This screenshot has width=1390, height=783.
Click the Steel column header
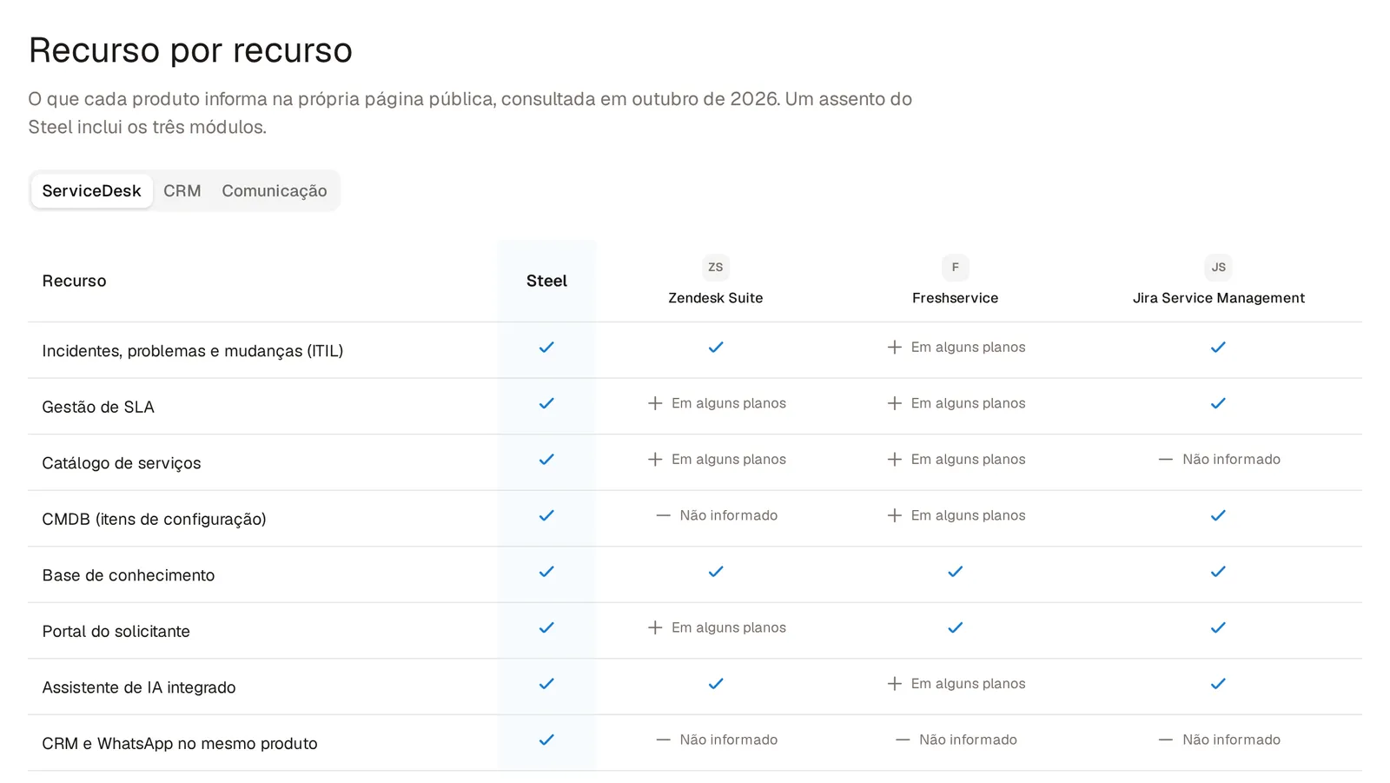(546, 281)
